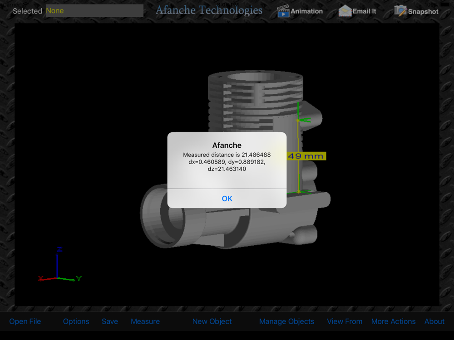The height and width of the screenshot is (340, 454).
Task: Click the 'Selected' label
Action: [x=28, y=11]
